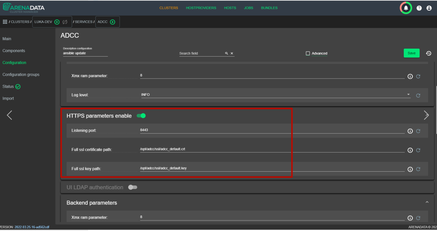Click the Search field input
The width and height of the screenshot is (437, 231).
201,53
